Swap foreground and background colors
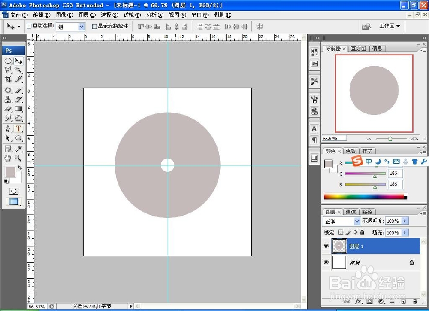 click(x=20, y=168)
